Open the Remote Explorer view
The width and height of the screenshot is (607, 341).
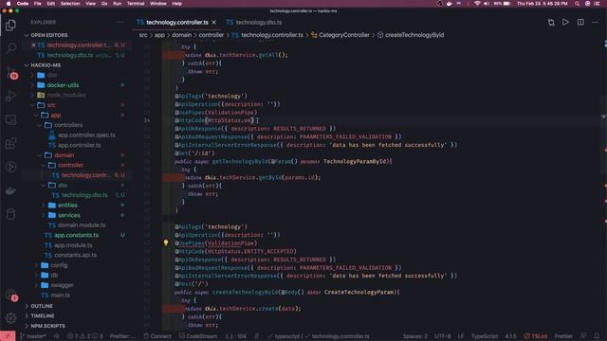10,120
